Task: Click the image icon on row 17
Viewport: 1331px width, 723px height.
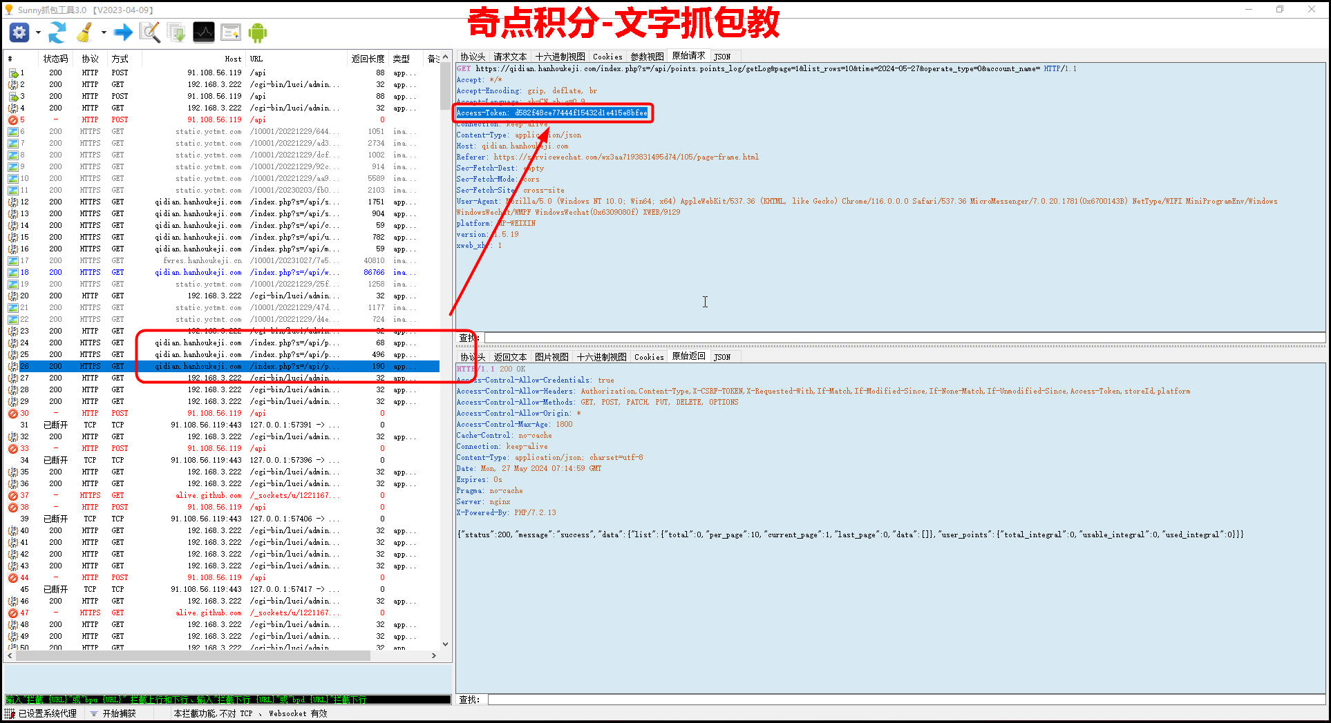Action: 13,261
